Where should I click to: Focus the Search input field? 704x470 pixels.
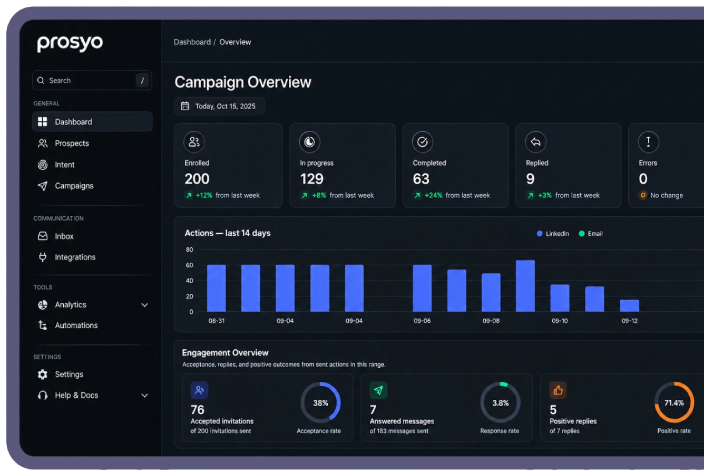pyautogui.click(x=92, y=81)
